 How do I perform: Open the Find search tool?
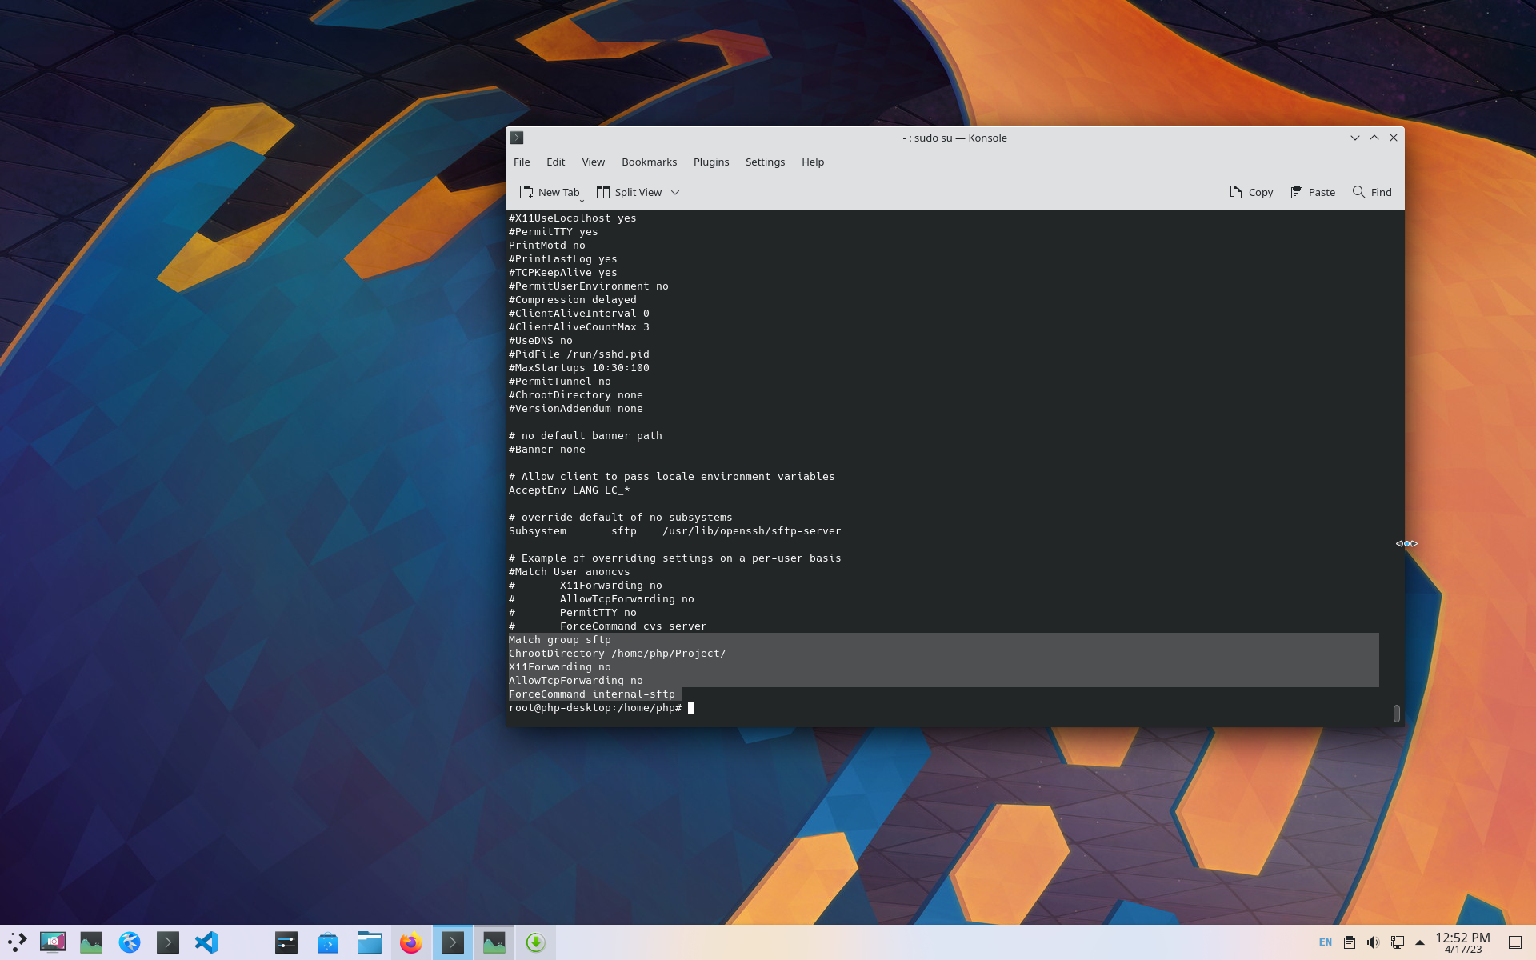click(x=1371, y=192)
